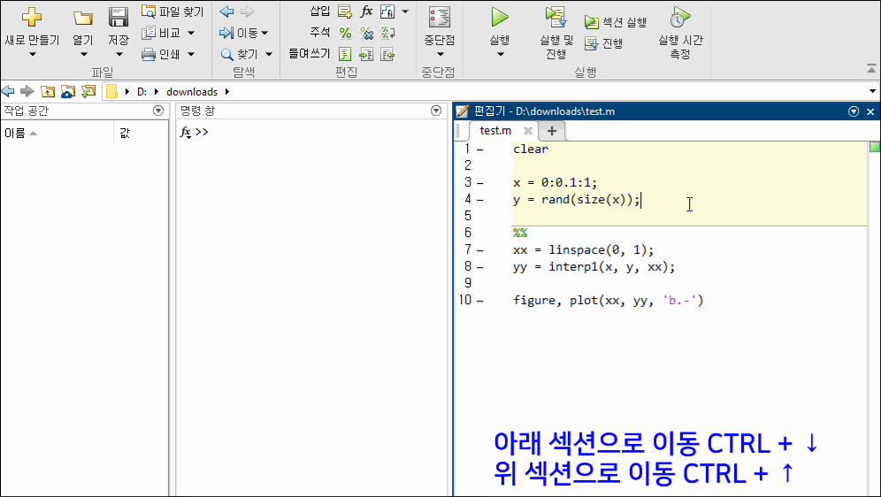Click the 찾기 magnifier icon

[227, 55]
